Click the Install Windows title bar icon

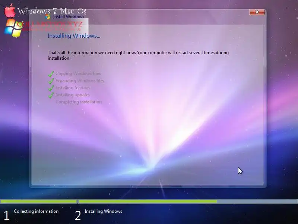tap(48, 16)
